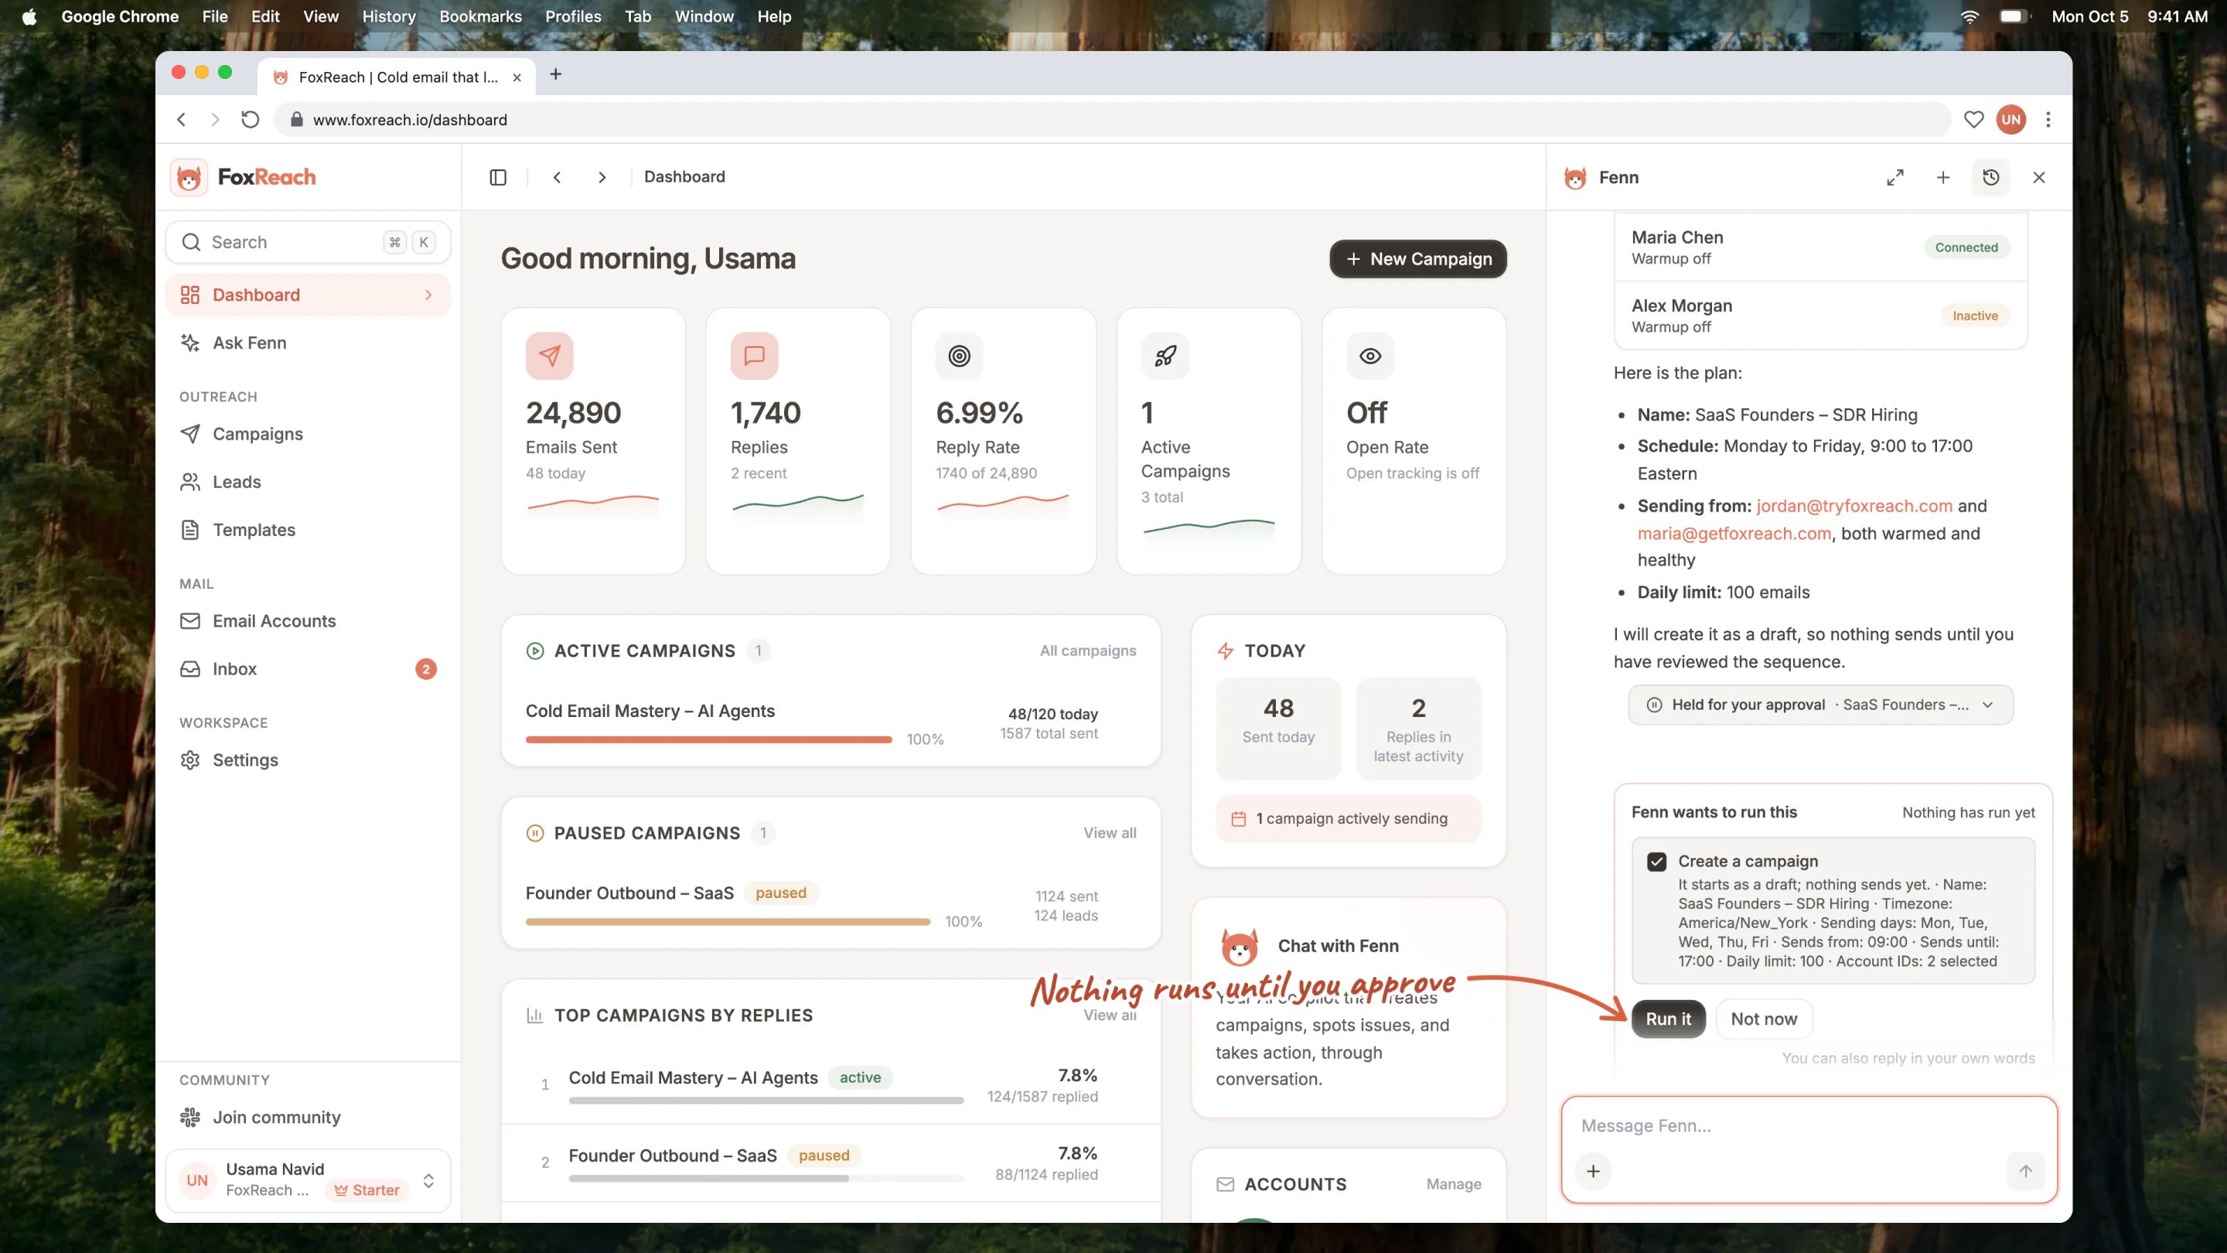Click the FoxReach fox logo in sidebar

point(189,177)
